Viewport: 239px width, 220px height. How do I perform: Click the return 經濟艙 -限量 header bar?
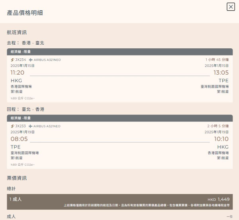(x=119, y=118)
